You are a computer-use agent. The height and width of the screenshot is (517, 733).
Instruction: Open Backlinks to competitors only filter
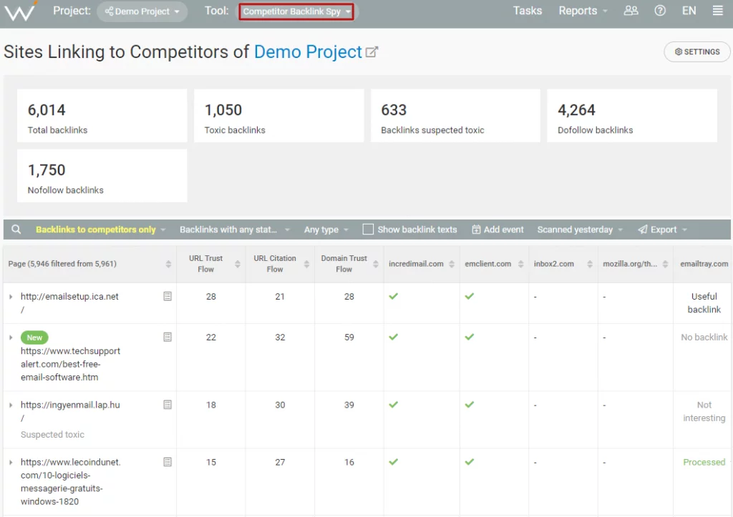pyautogui.click(x=100, y=230)
